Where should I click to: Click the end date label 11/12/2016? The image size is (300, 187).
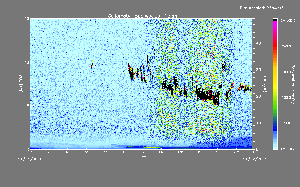click(x=255, y=159)
